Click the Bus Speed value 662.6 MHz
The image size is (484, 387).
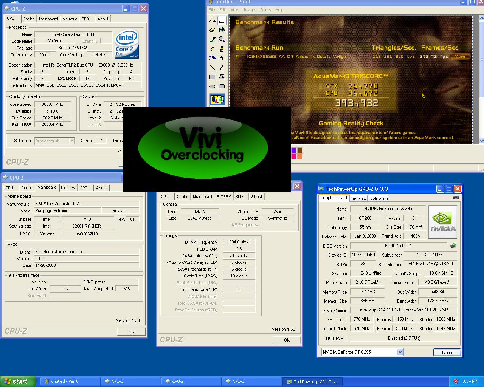[53, 118]
